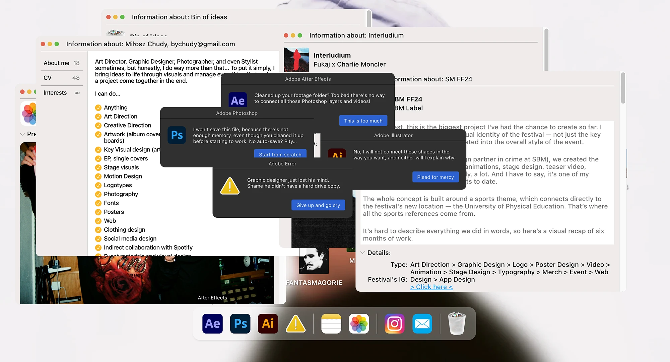Screen dimensions: 670x362
Task: Click the yellow warning icon in dock
Action: [x=295, y=324]
